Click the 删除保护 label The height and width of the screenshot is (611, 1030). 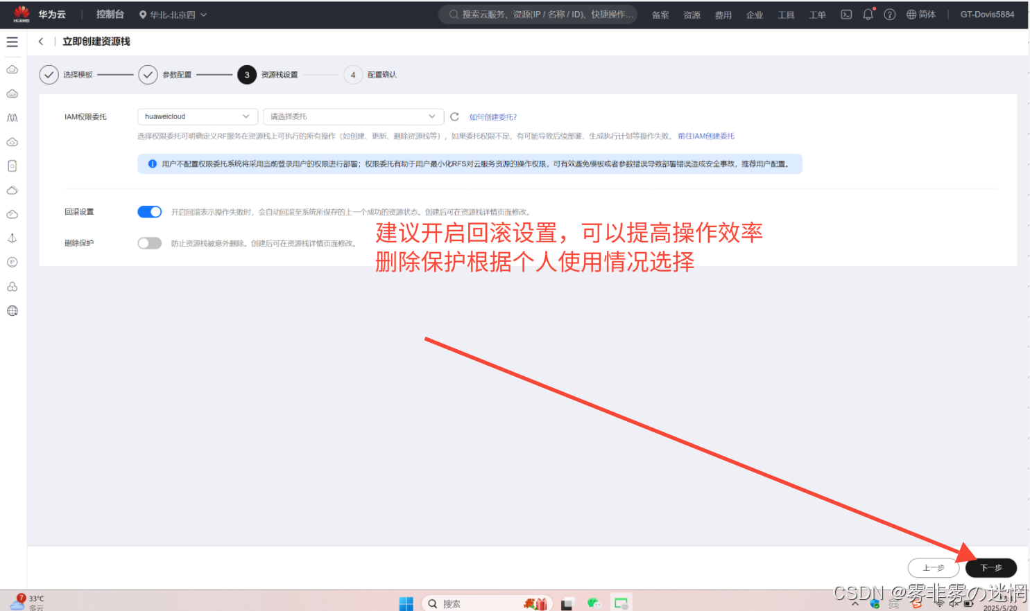[79, 243]
